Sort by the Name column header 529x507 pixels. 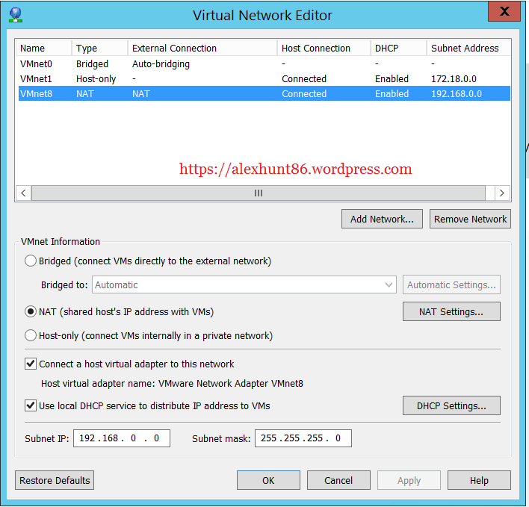(x=44, y=49)
